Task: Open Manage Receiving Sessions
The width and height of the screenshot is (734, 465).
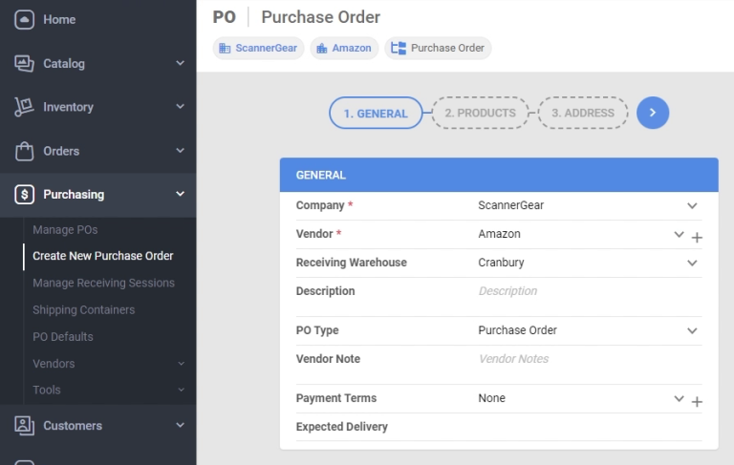Action: [103, 283]
